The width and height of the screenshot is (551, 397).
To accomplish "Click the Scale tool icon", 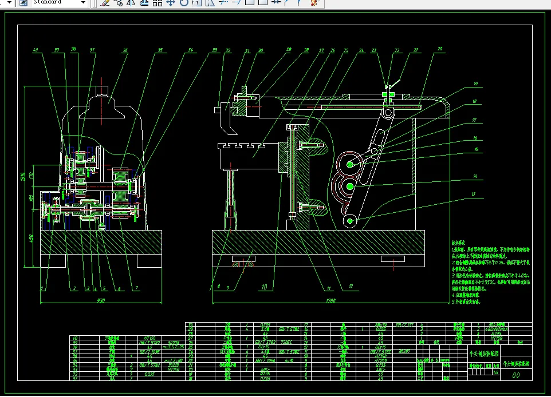I will [197, 3].
